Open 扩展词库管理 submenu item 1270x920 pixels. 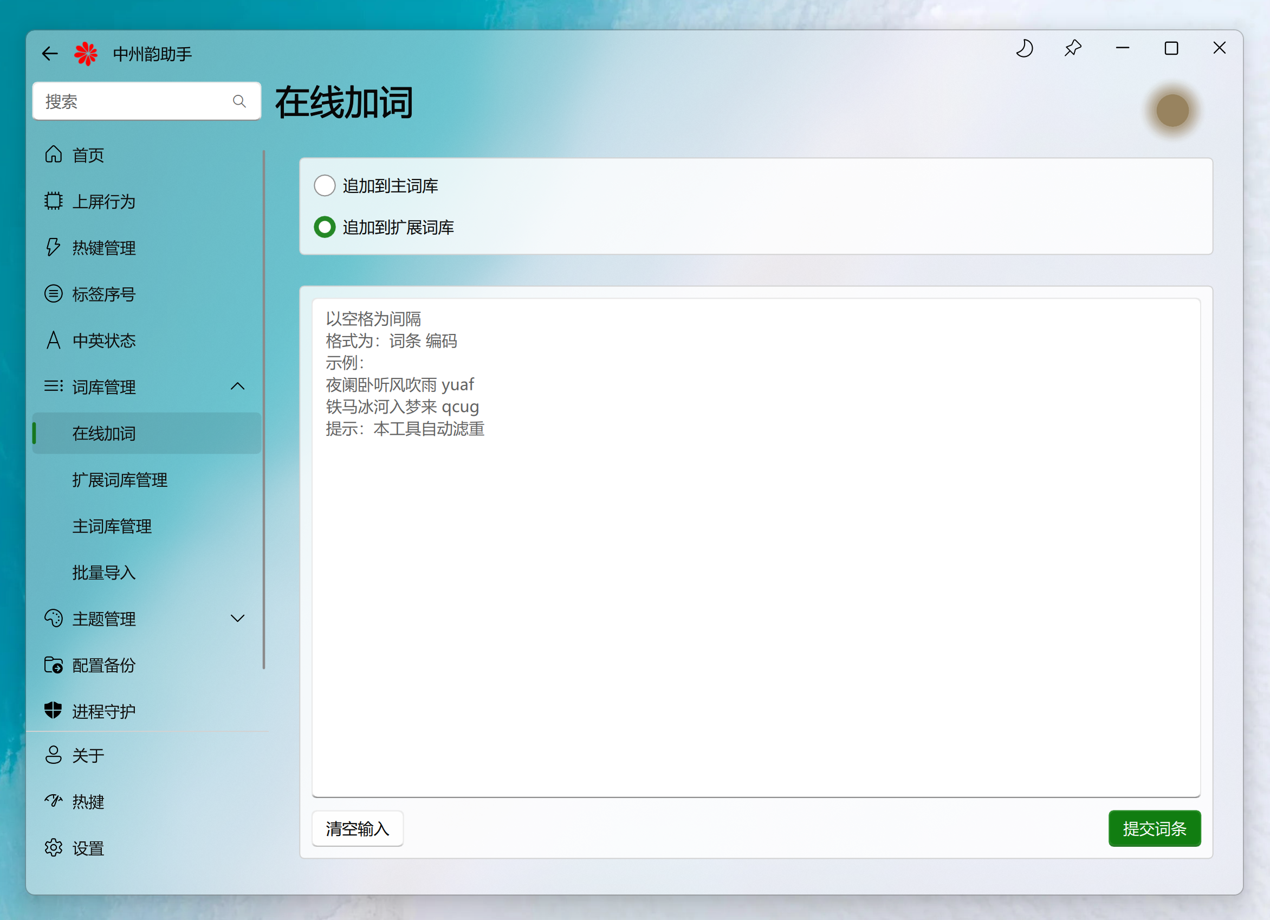coord(120,480)
